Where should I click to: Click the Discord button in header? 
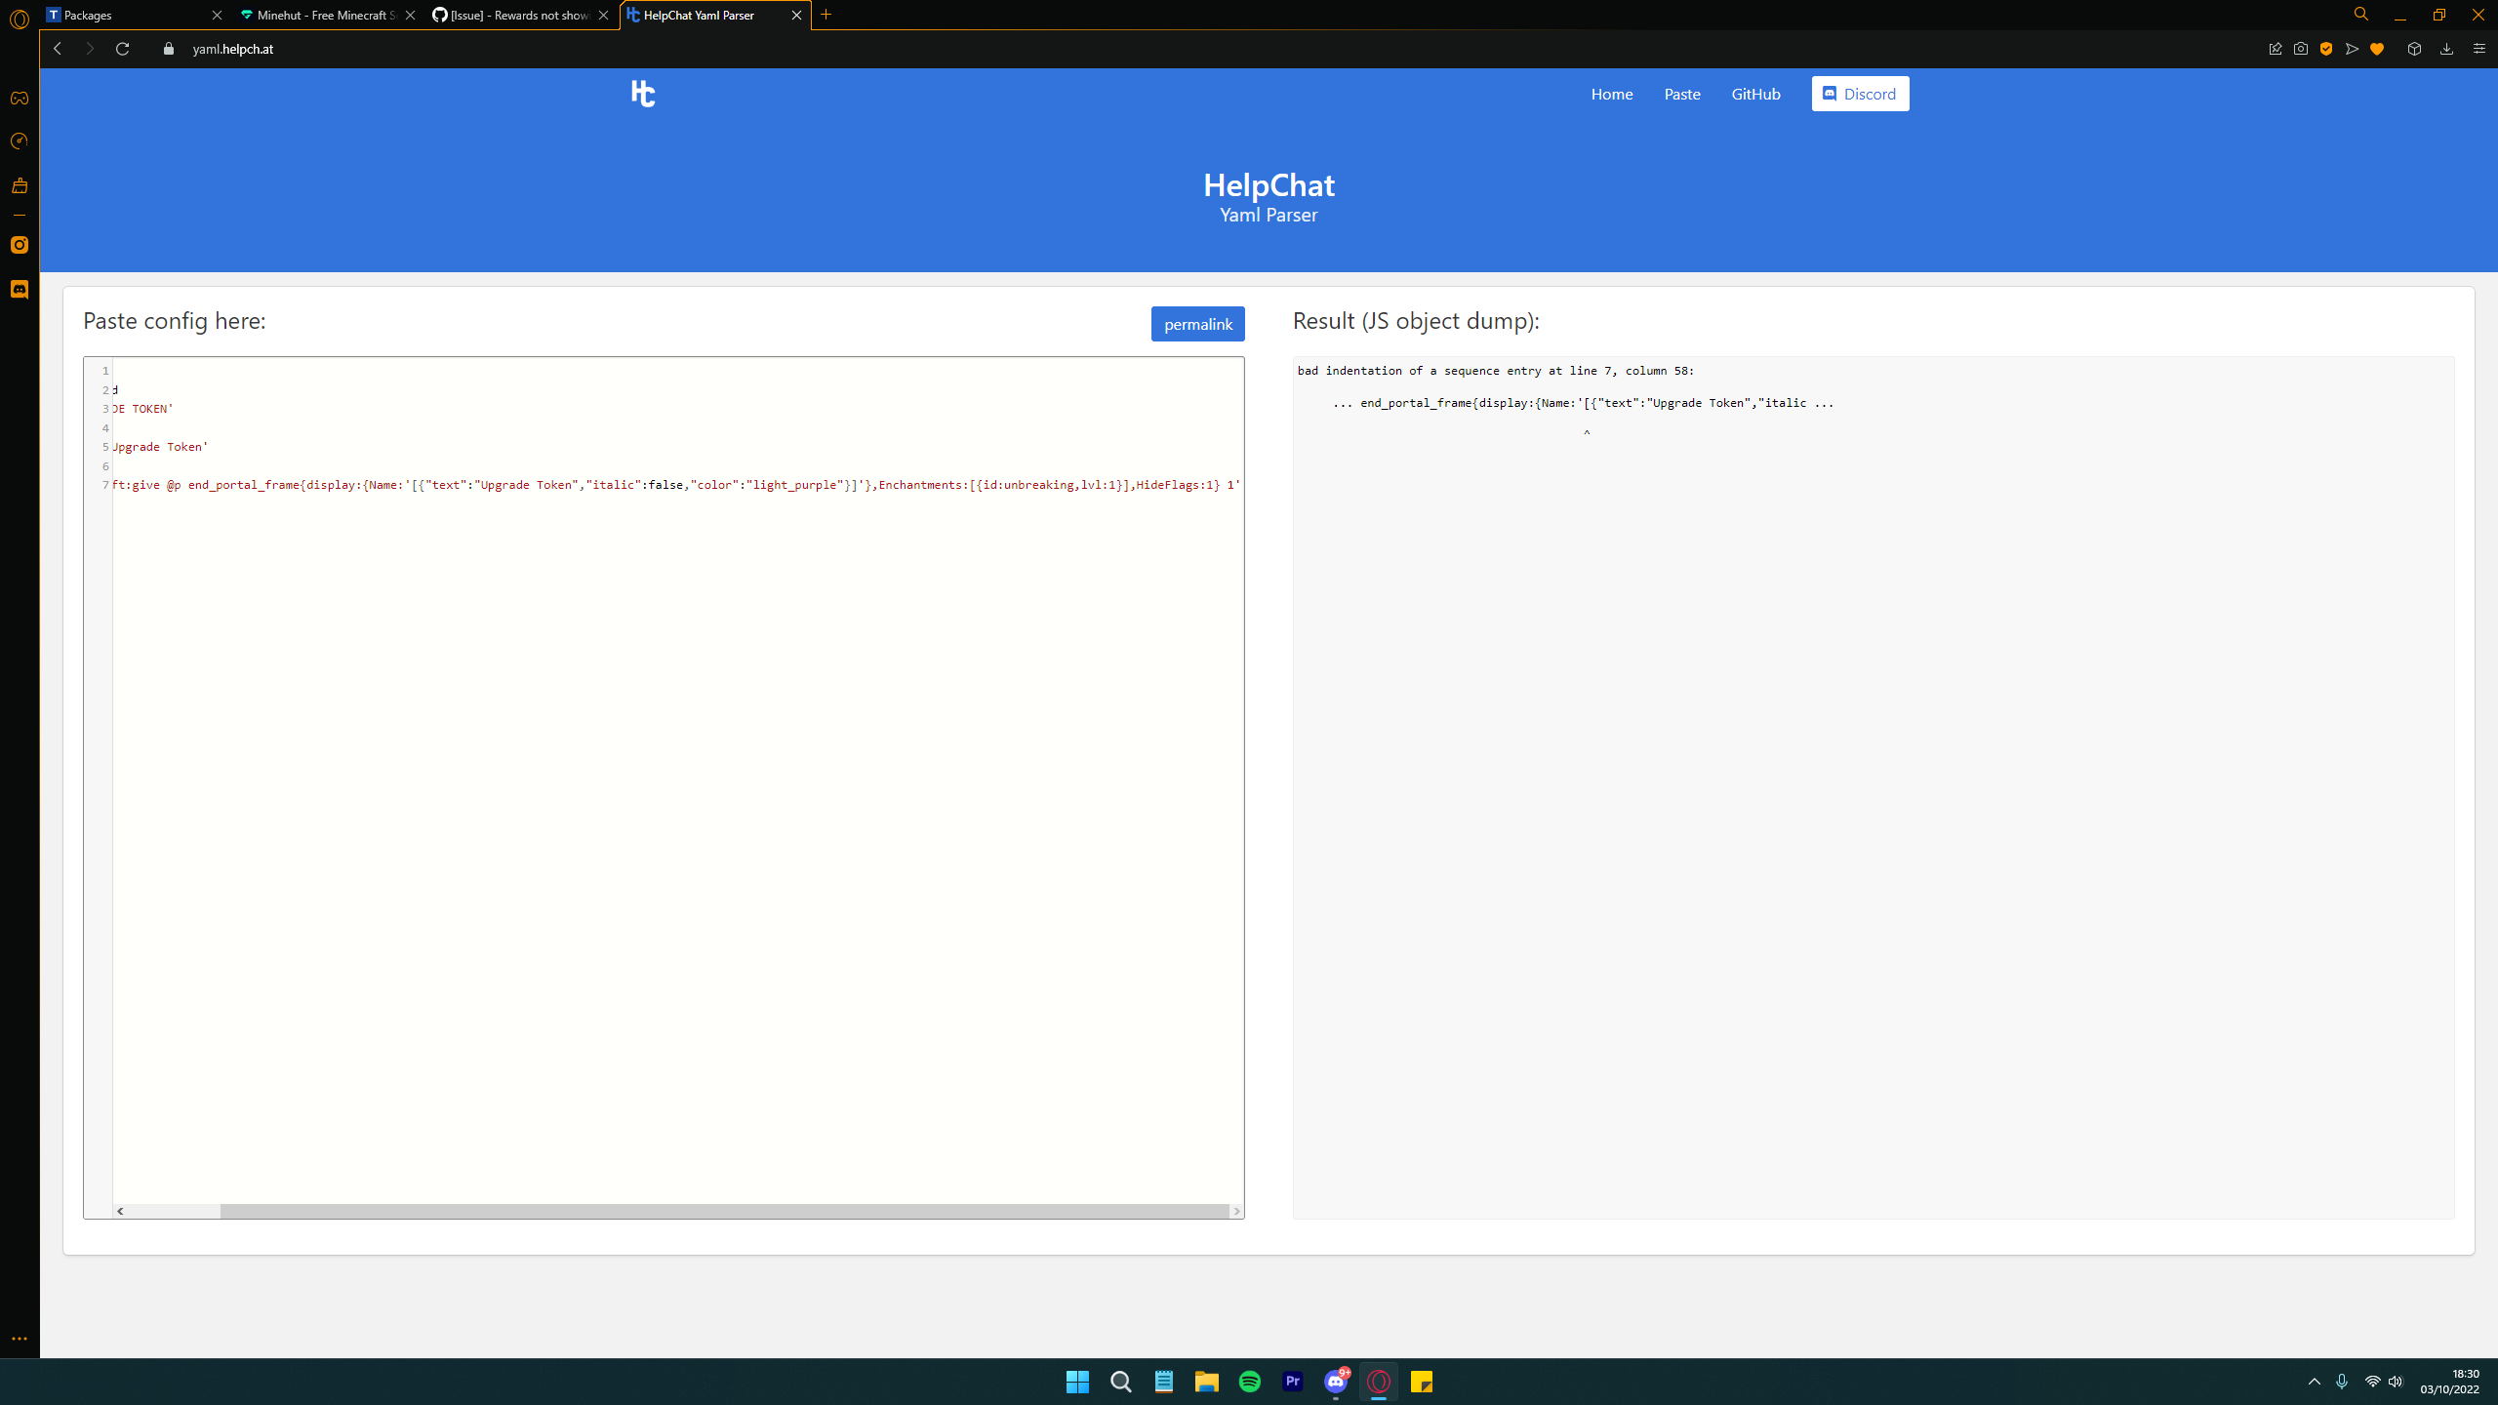tap(1860, 94)
